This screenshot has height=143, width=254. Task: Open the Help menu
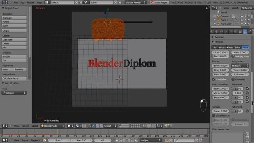[39, 2]
